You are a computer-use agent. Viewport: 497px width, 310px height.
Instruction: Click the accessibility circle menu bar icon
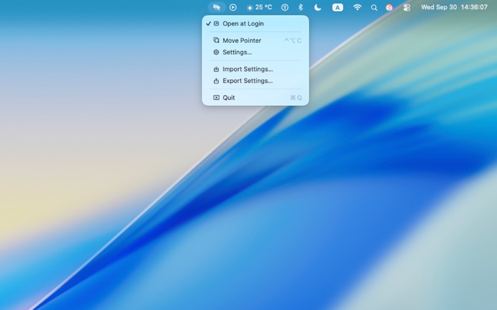(x=285, y=7)
